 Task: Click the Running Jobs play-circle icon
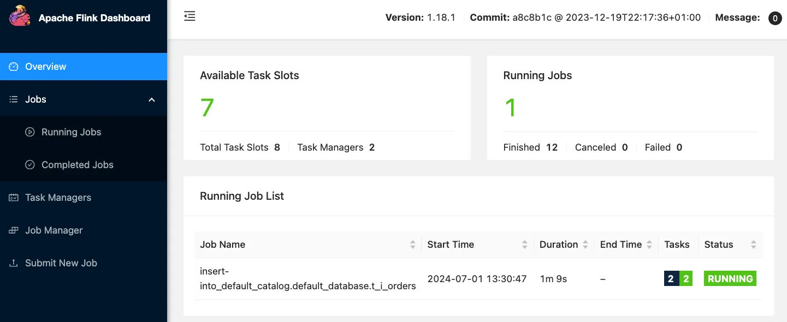coord(31,132)
